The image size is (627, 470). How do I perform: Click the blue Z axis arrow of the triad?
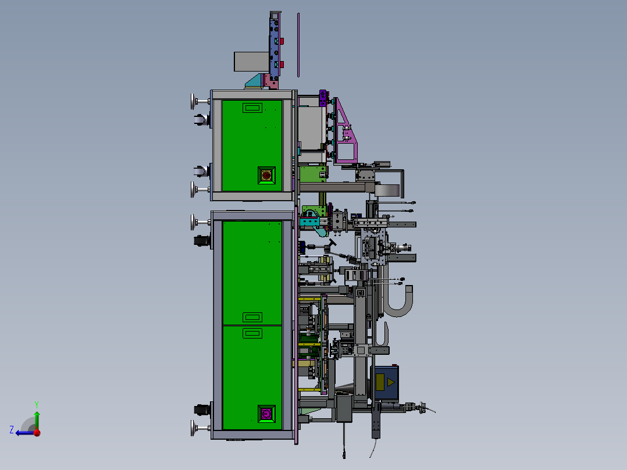coord(24,433)
